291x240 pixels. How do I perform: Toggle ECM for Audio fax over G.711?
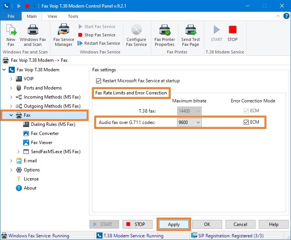click(x=246, y=122)
